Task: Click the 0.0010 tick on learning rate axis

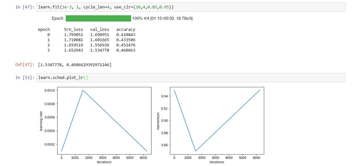Action: [x=50, y=90]
